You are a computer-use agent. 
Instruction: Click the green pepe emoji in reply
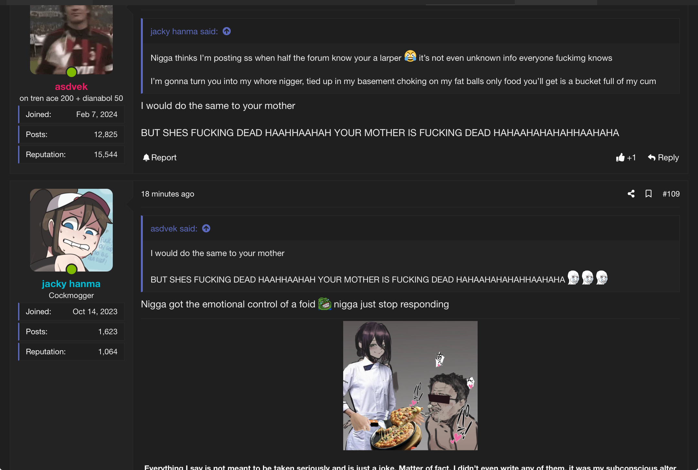point(324,304)
